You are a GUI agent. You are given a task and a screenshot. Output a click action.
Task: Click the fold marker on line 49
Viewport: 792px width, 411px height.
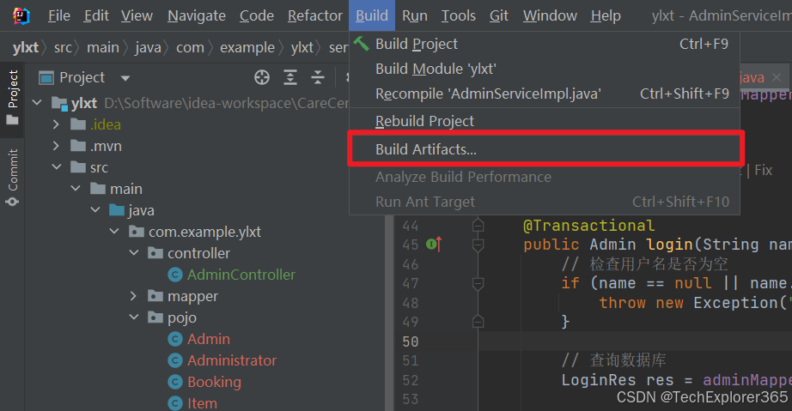[x=478, y=322]
